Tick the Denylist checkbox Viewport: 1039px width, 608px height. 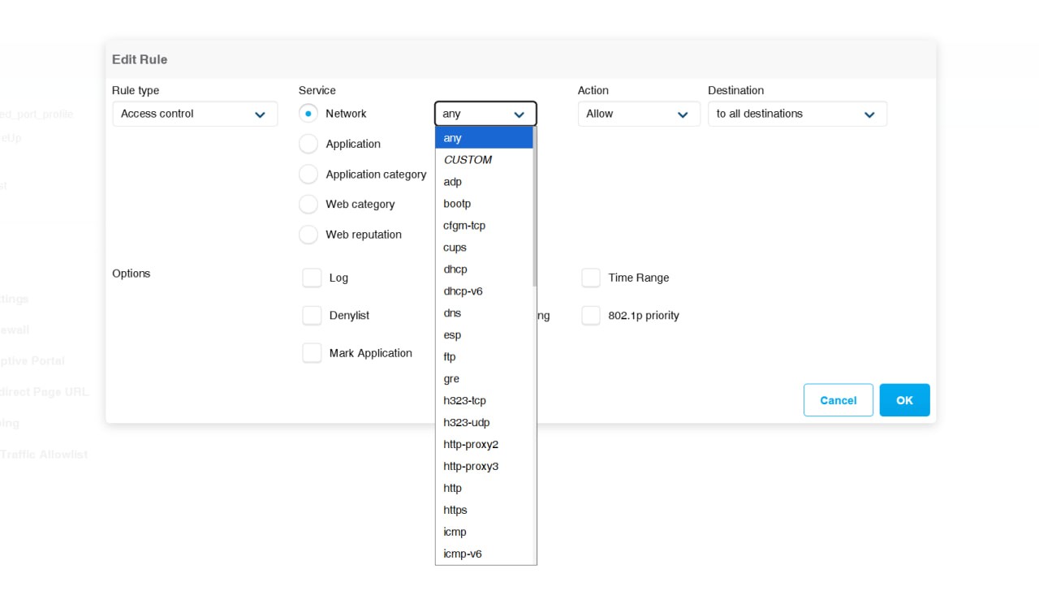coord(312,315)
